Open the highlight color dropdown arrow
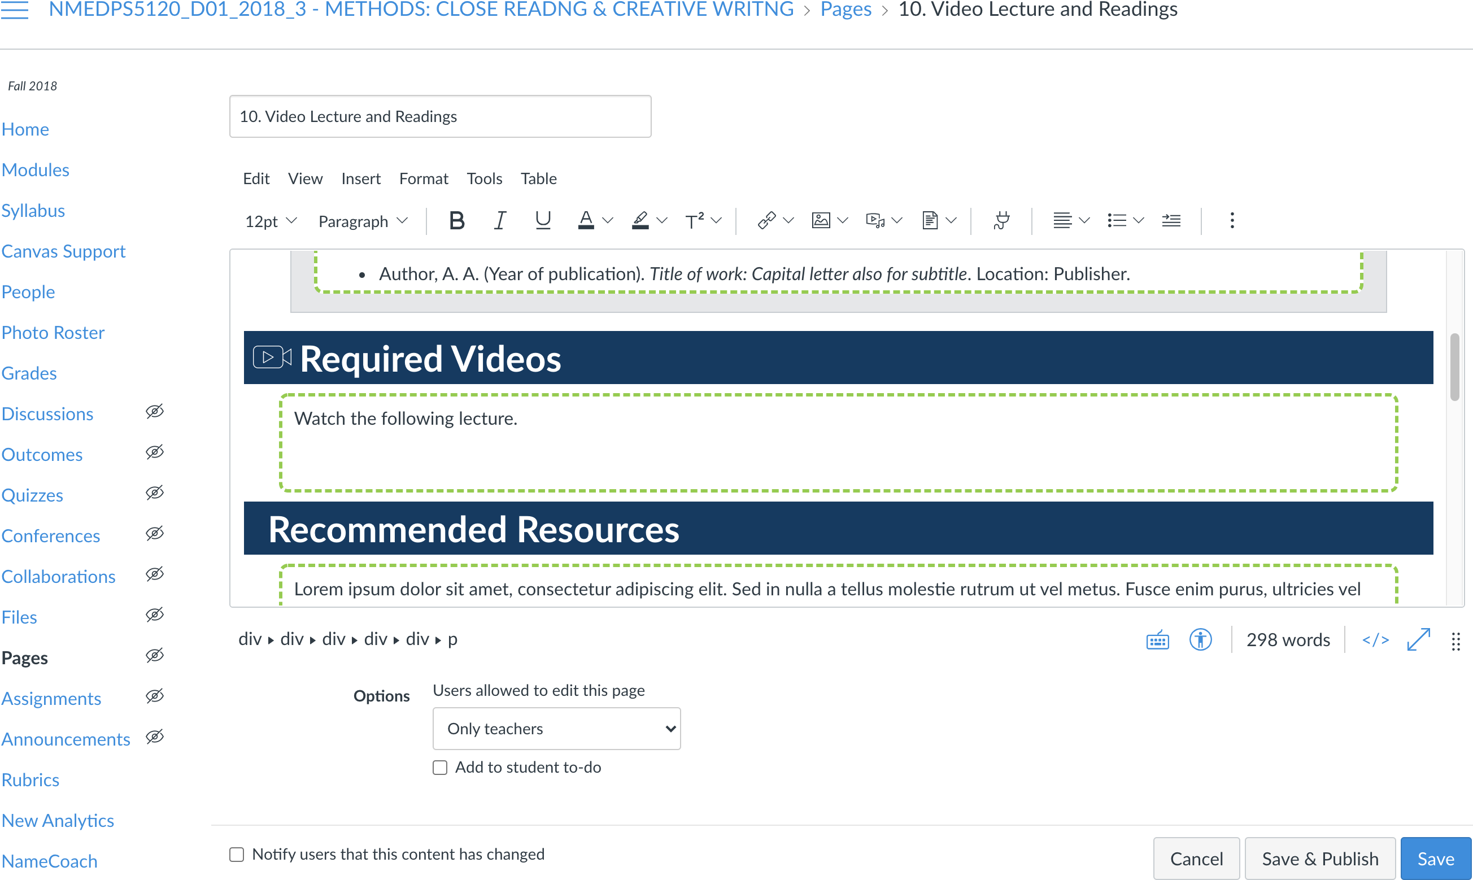This screenshot has height=880, width=1473. click(663, 221)
